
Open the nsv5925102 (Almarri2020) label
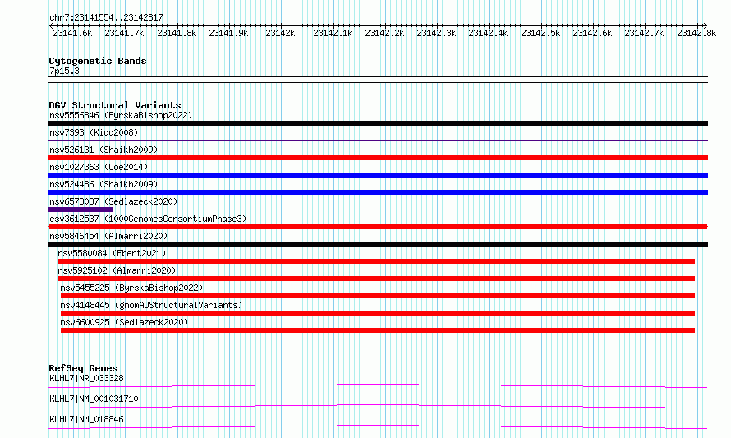(117, 270)
